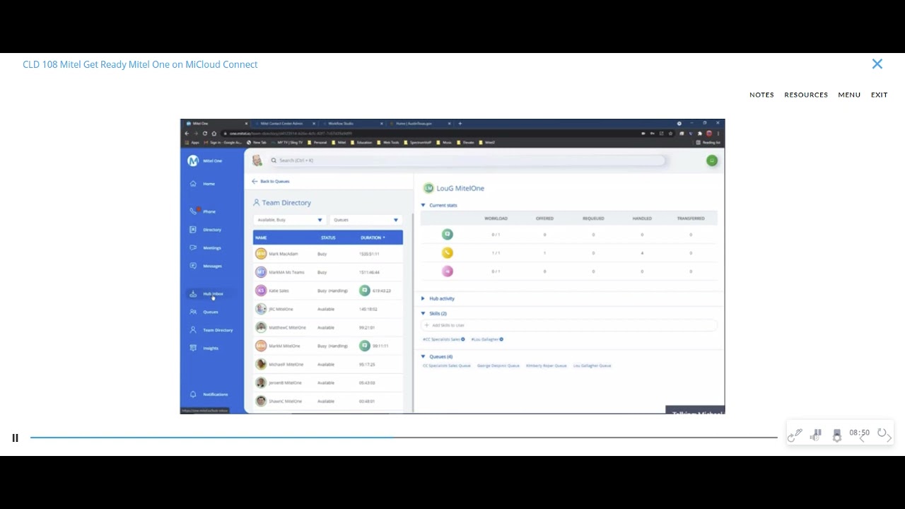Open Messages from the sidebar
Screen dimensions: 905x509
click(206, 266)
